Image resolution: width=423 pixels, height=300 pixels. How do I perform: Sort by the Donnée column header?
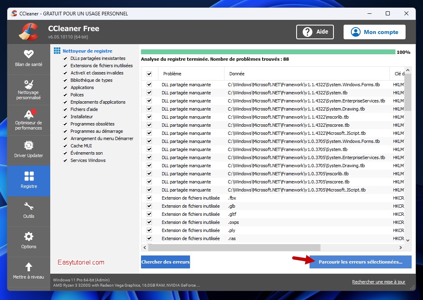[x=307, y=74]
